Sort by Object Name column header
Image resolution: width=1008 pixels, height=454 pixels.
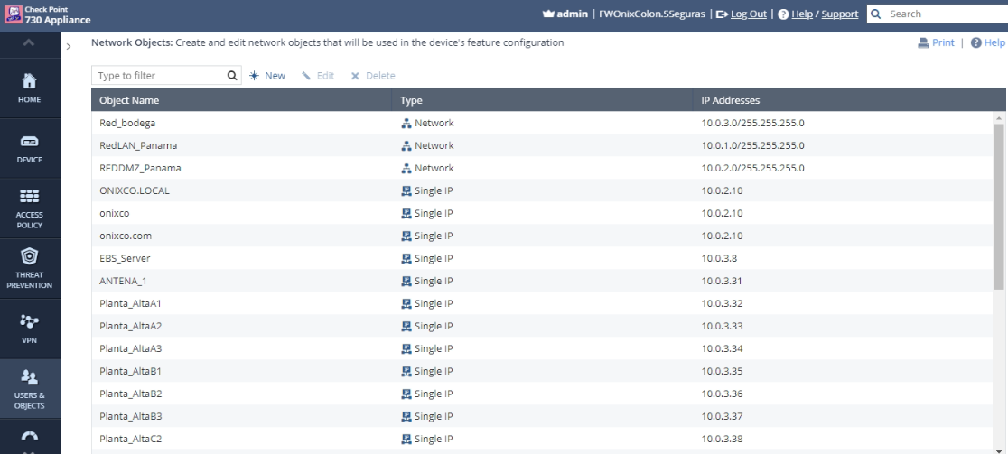[129, 100]
